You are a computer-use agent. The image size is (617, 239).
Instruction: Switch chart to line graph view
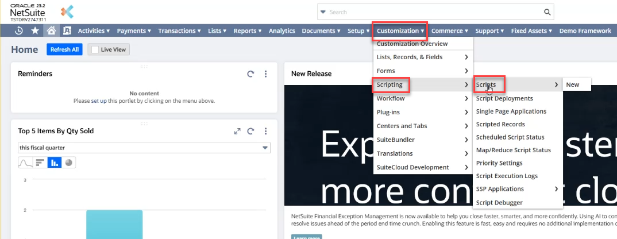pyautogui.click(x=25, y=163)
